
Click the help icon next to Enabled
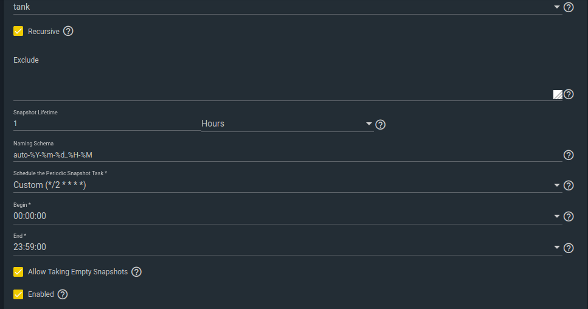63,294
